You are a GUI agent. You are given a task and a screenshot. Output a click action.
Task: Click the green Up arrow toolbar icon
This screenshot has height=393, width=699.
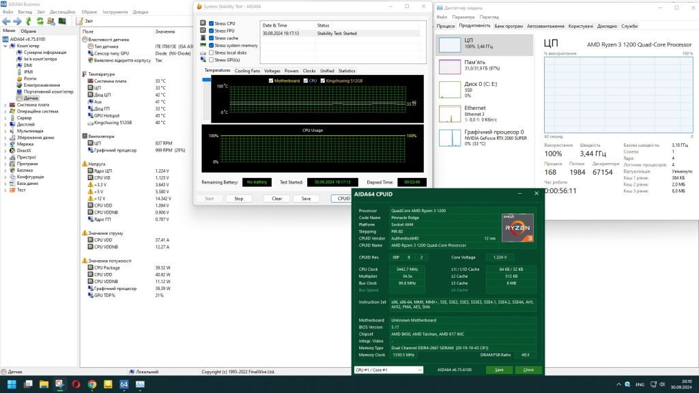29,21
